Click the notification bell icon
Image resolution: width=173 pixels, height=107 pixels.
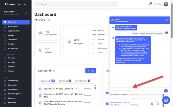click(x=150, y=4)
